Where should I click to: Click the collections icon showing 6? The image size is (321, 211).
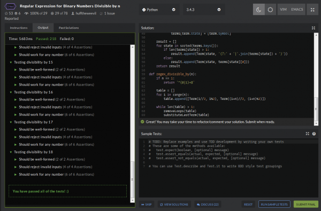coord(16,13)
